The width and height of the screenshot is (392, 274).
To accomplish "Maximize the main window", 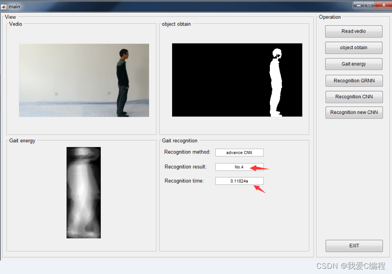I will click(x=369, y=5).
